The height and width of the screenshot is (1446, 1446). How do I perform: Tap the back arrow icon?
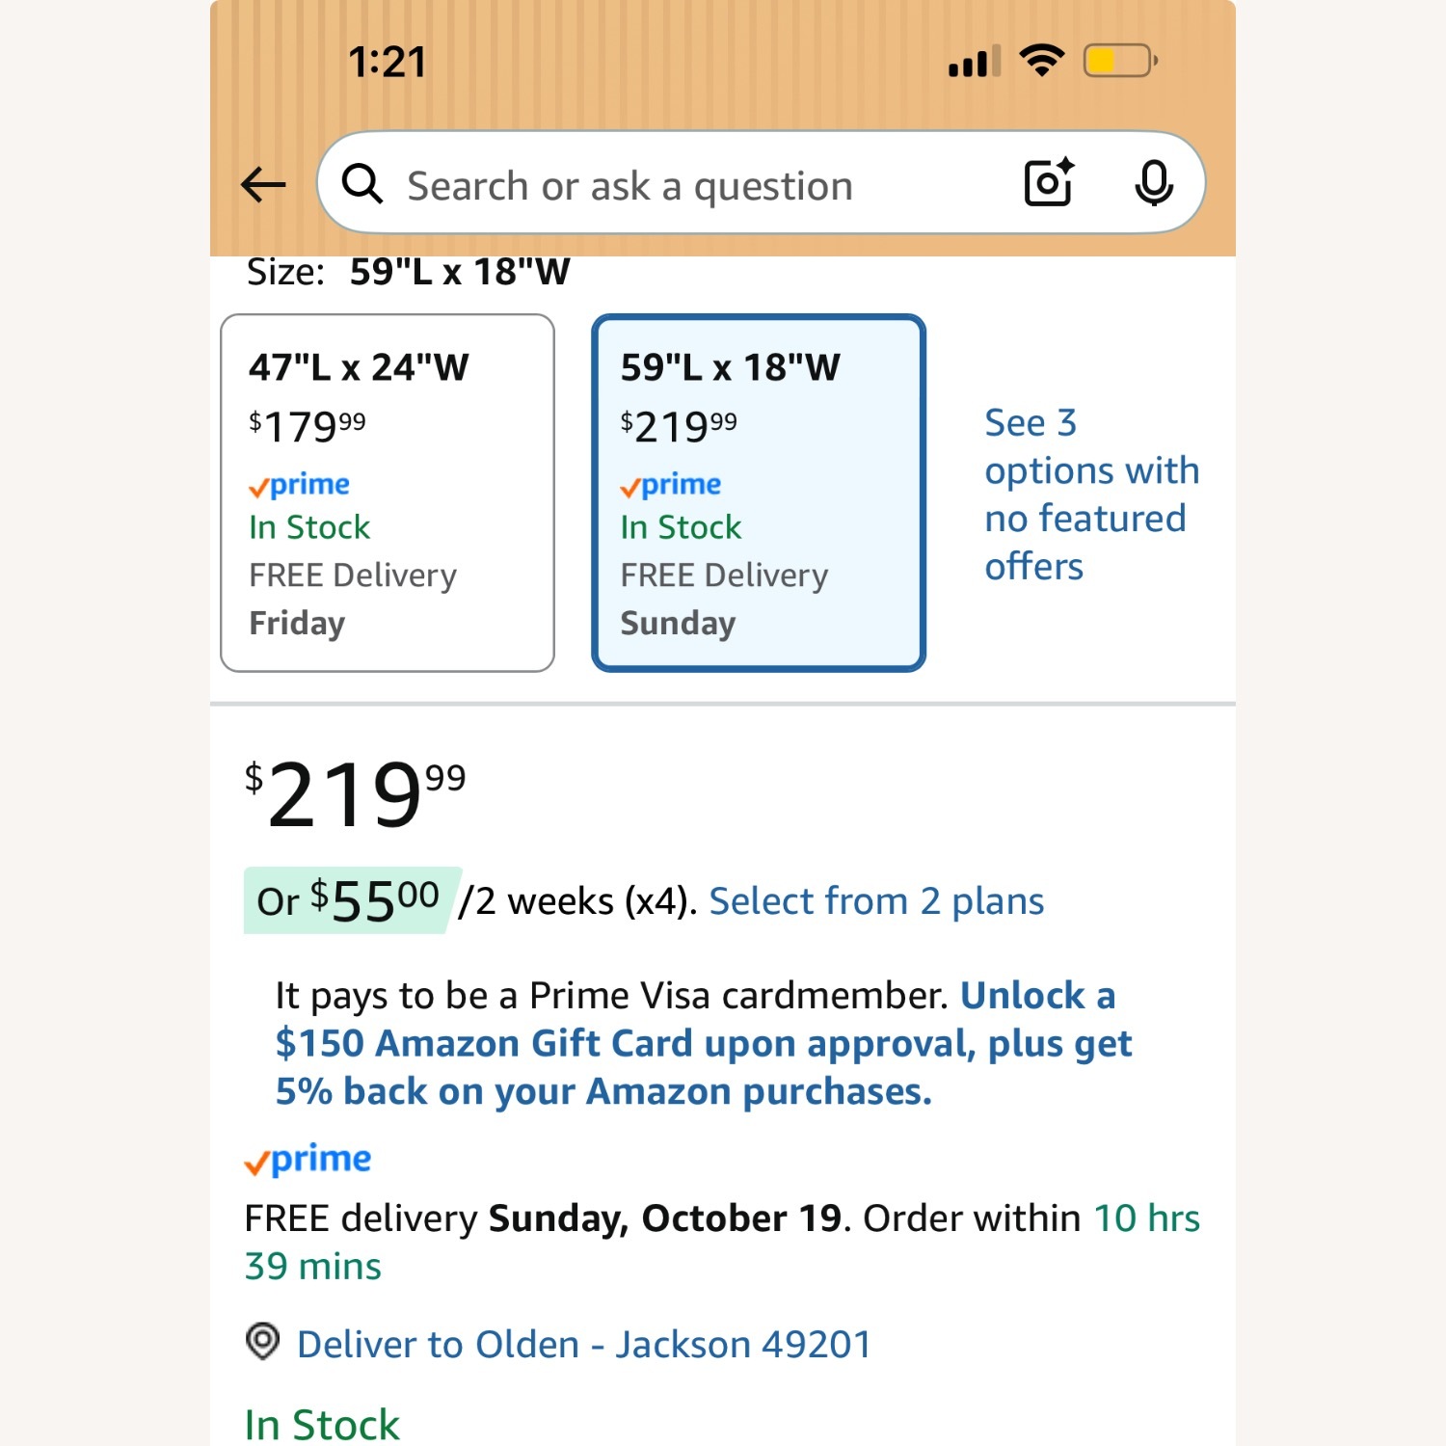[263, 184]
